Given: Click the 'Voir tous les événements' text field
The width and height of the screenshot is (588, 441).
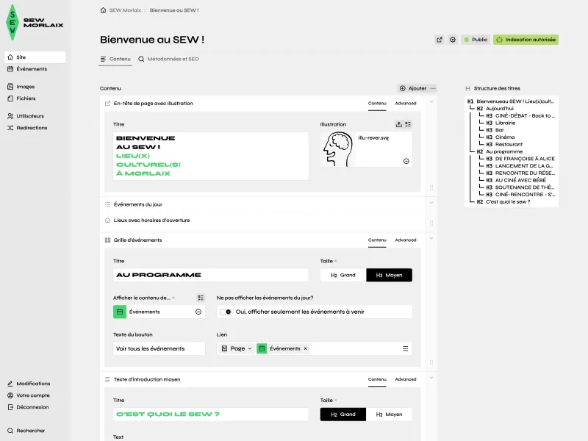Looking at the screenshot, I should [158, 348].
